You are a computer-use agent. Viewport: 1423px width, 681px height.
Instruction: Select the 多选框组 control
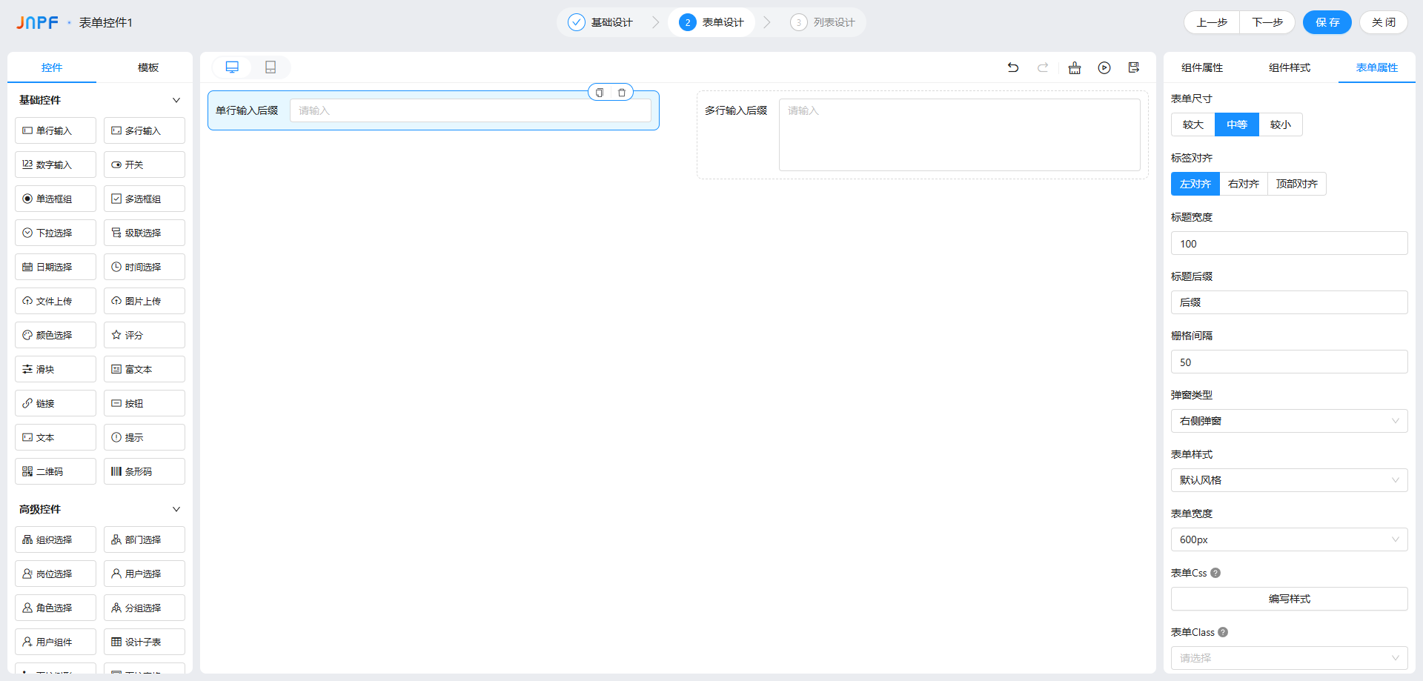pyautogui.click(x=145, y=199)
